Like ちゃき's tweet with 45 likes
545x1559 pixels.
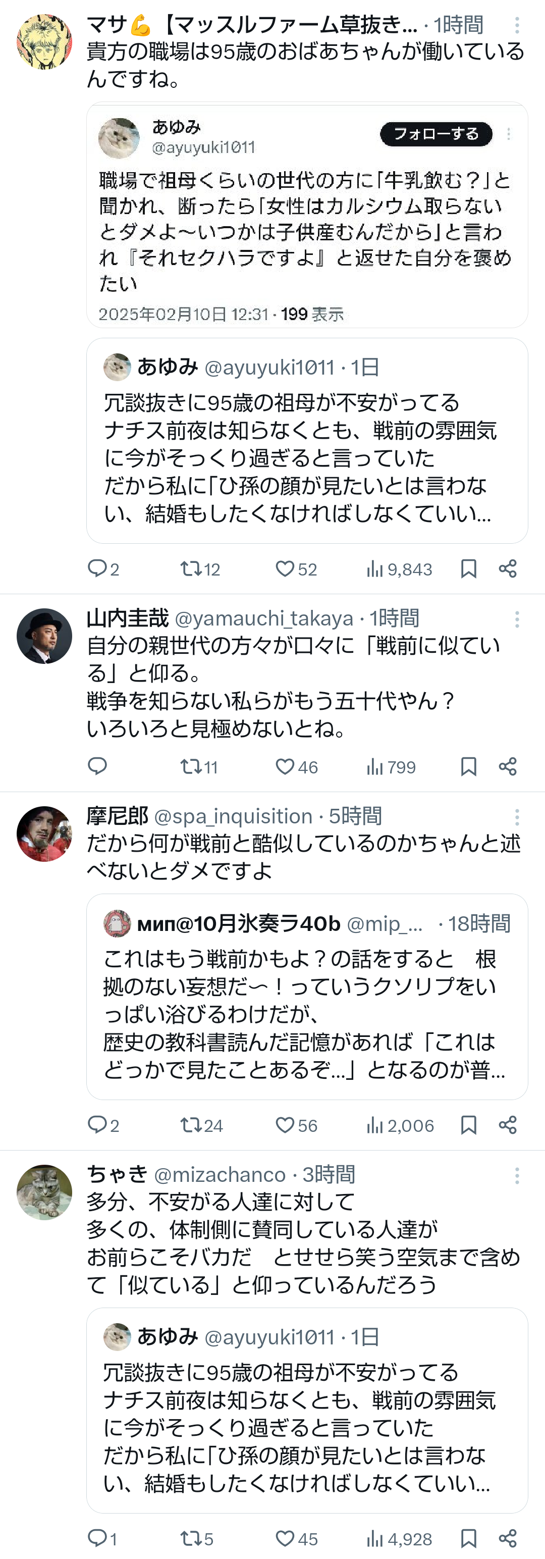point(285,1538)
